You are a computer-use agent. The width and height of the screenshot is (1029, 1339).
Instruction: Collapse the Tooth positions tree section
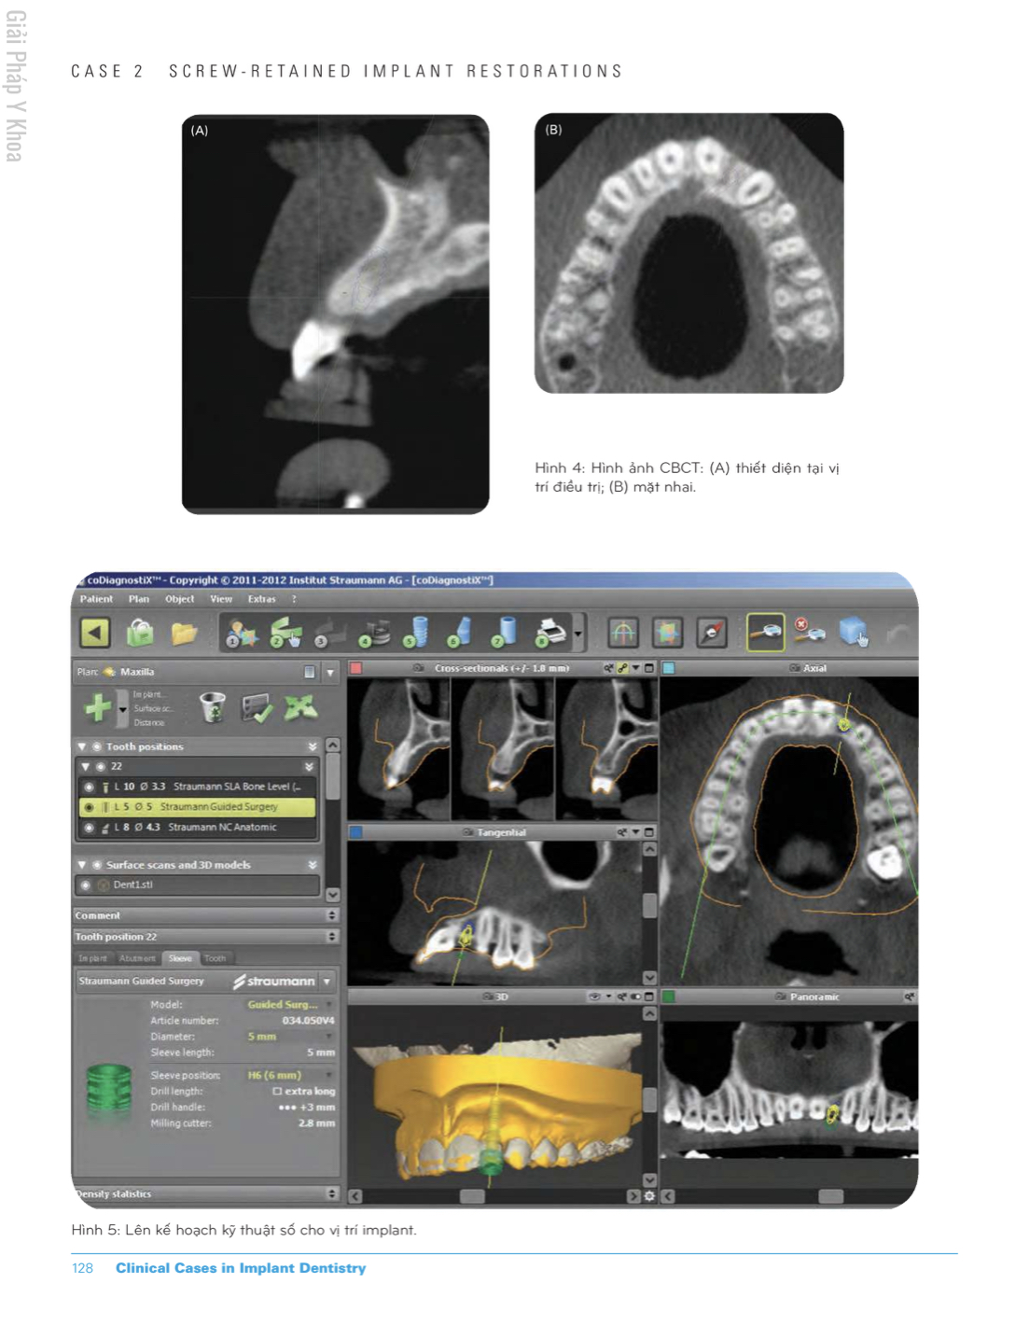tap(82, 746)
